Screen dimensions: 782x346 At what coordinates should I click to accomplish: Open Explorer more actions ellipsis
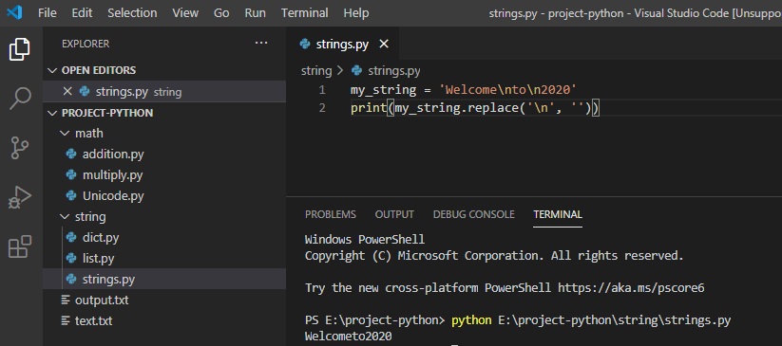point(261,44)
